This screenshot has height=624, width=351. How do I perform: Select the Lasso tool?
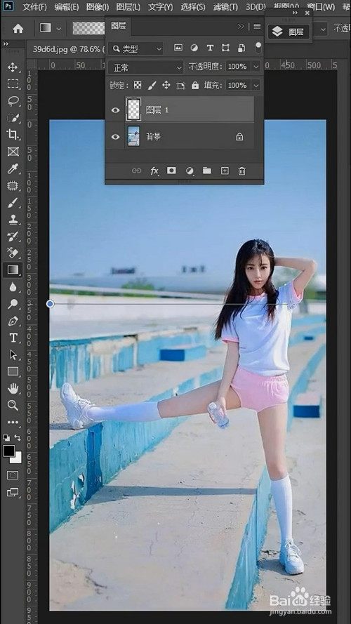pos(13,100)
